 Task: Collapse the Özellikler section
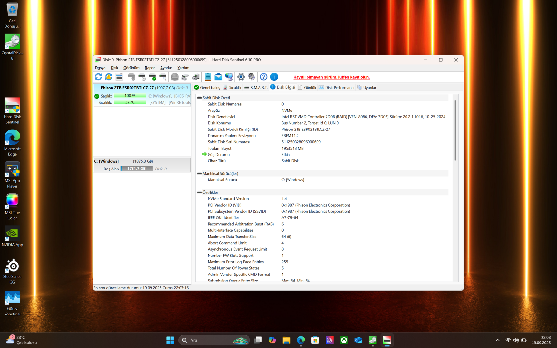(x=200, y=192)
